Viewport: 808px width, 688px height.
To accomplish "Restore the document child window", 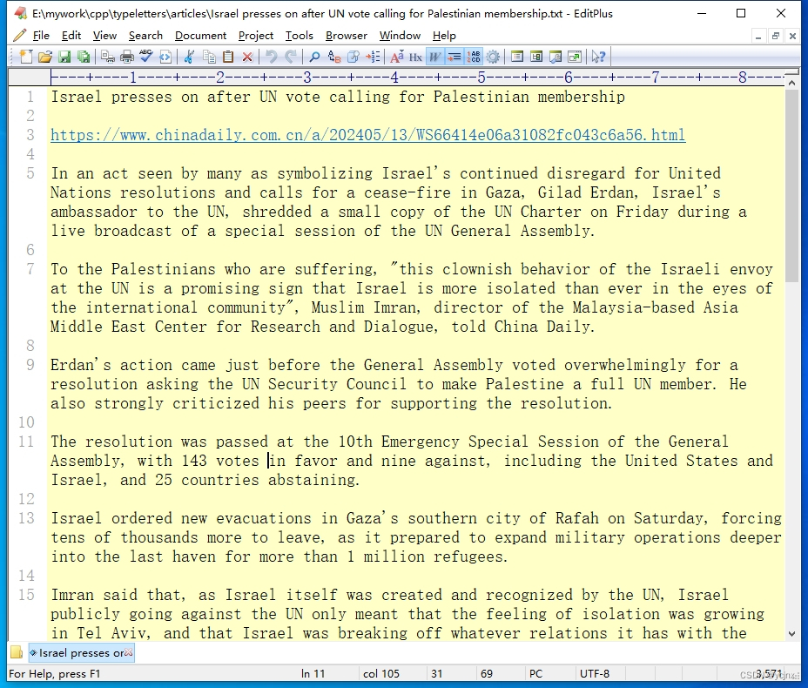I will tap(776, 36).
